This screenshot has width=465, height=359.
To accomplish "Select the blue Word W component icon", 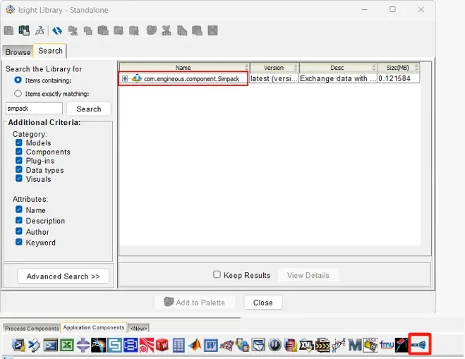I will click(210, 345).
